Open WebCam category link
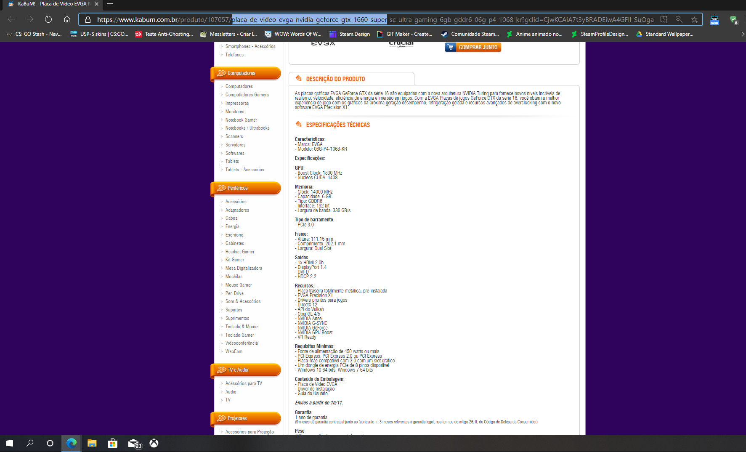 pyautogui.click(x=234, y=351)
